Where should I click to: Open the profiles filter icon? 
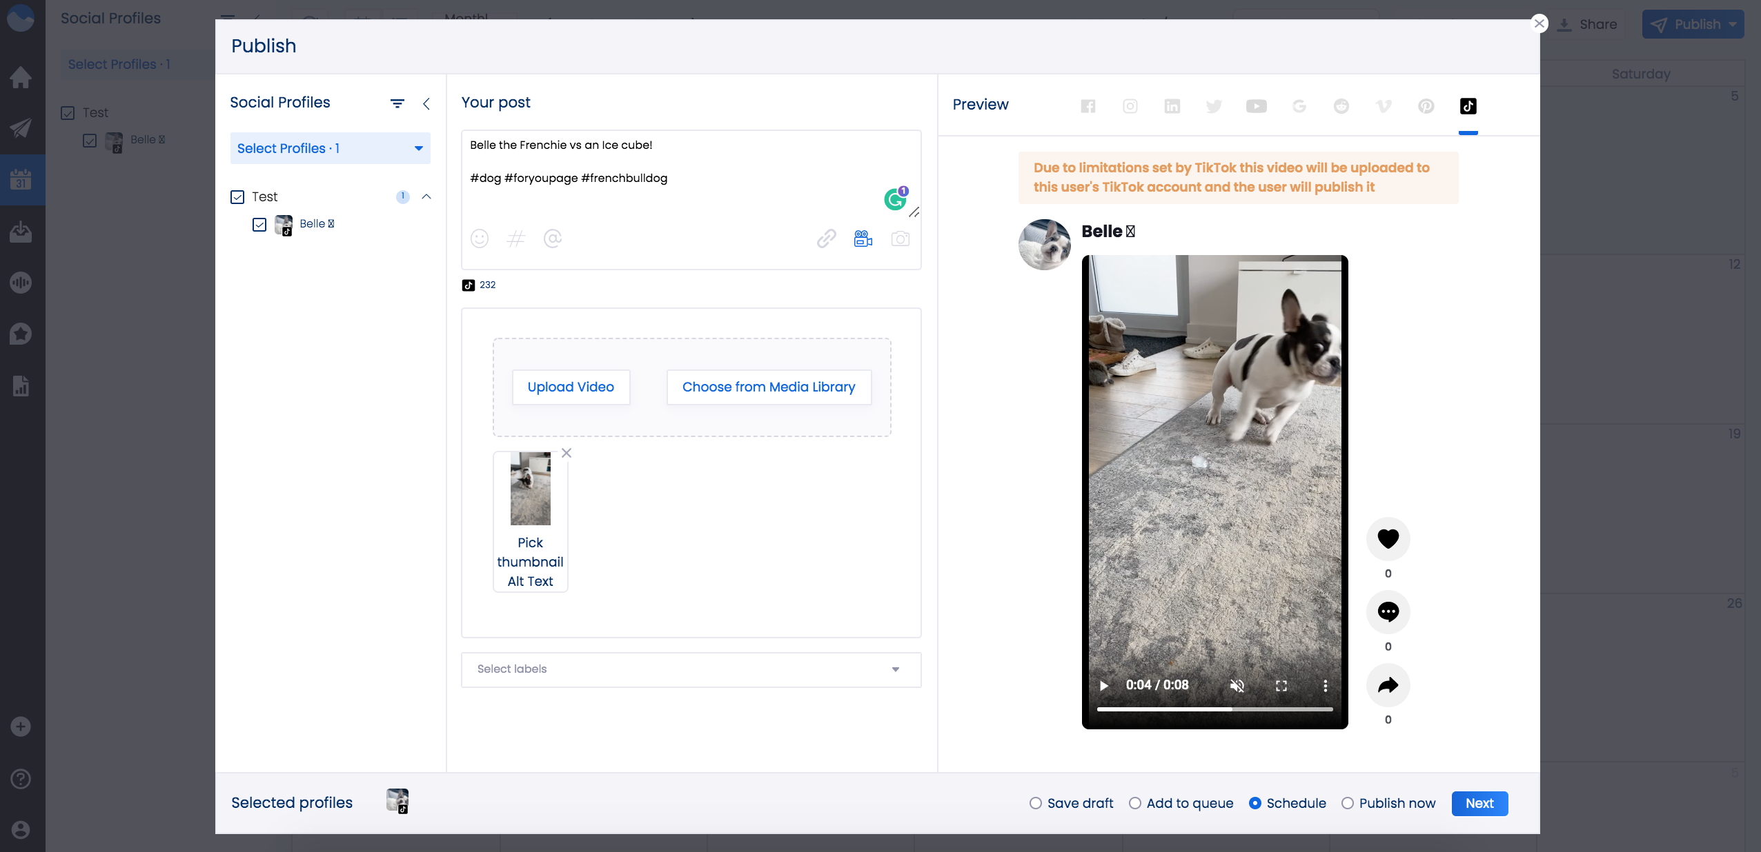click(x=397, y=103)
